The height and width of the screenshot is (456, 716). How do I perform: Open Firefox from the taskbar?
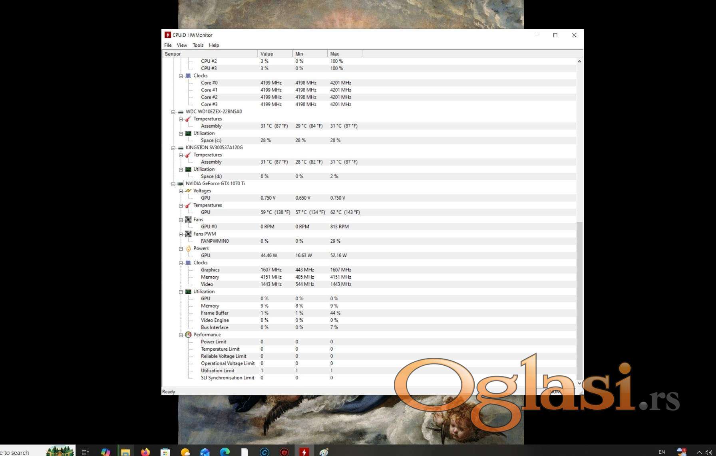point(145,452)
